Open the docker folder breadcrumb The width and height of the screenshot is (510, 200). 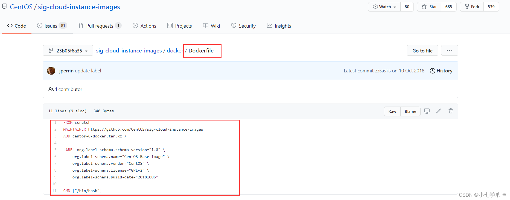175,51
